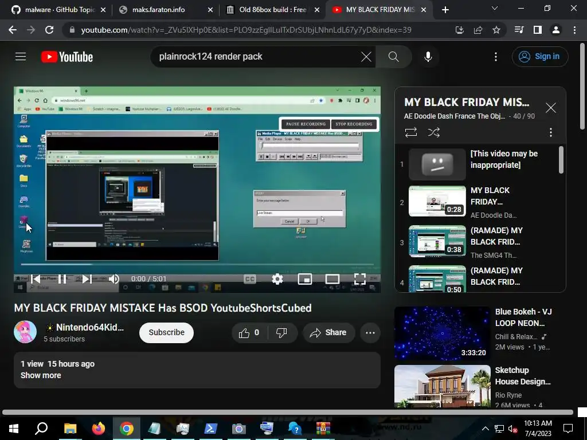Subscribe to the channel
Viewport: 587px width, 440px height.
pos(166,332)
